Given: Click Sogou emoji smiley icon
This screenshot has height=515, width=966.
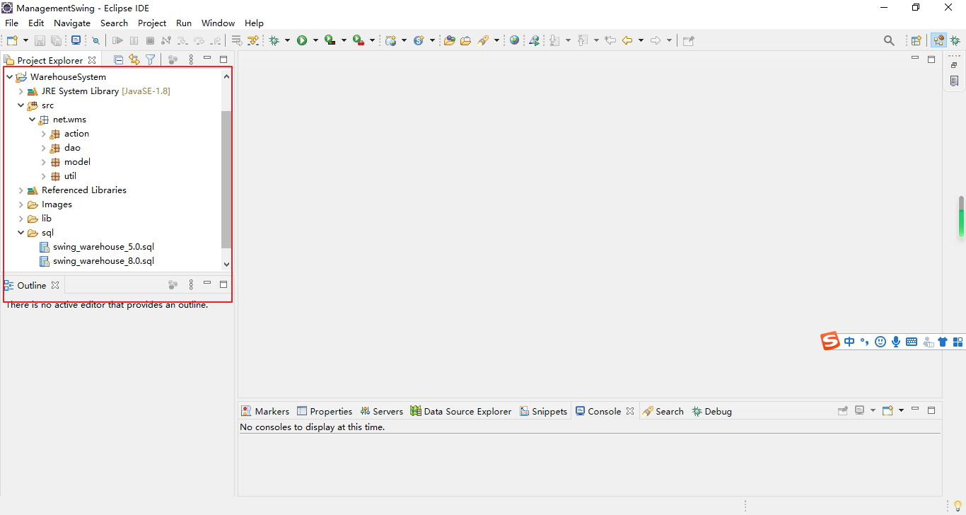Looking at the screenshot, I should pyautogui.click(x=880, y=342).
